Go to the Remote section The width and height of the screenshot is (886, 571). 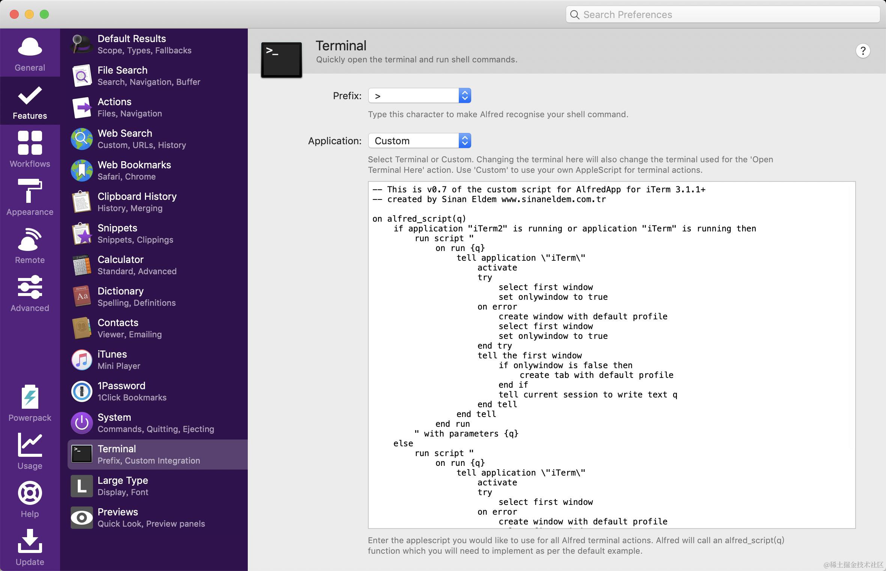click(x=30, y=245)
